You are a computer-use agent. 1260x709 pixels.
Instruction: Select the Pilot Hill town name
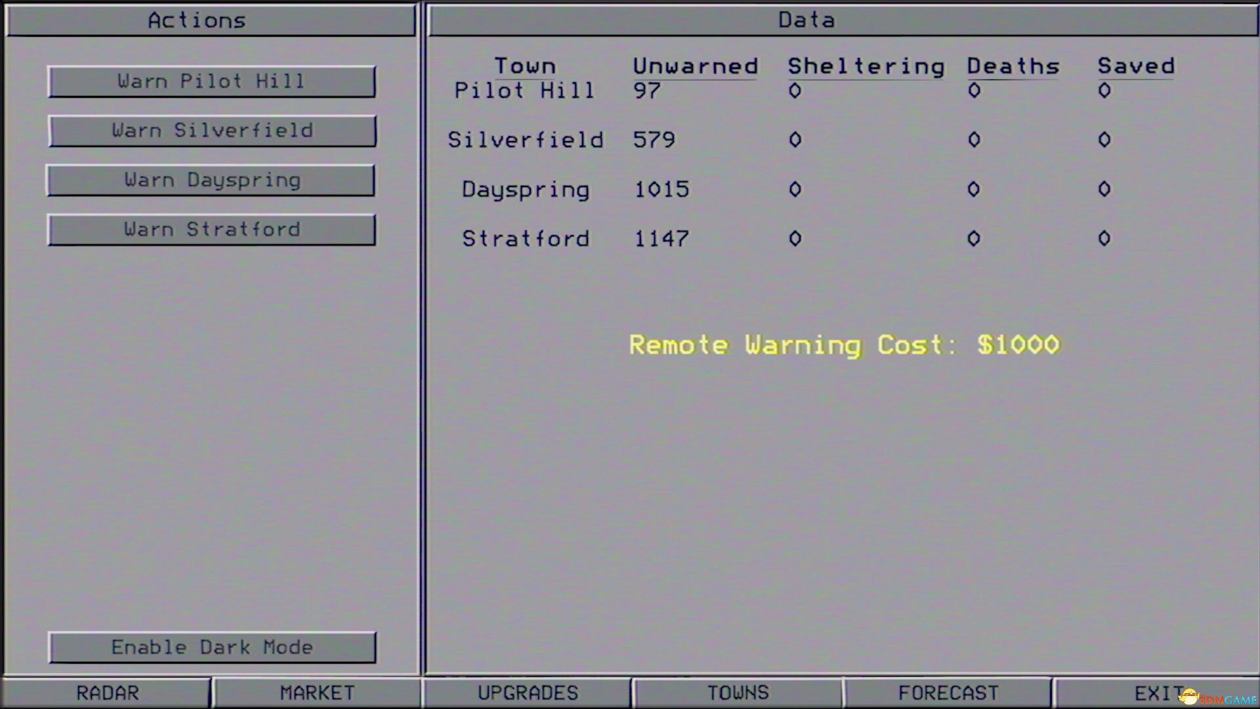(x=524, y=91)
